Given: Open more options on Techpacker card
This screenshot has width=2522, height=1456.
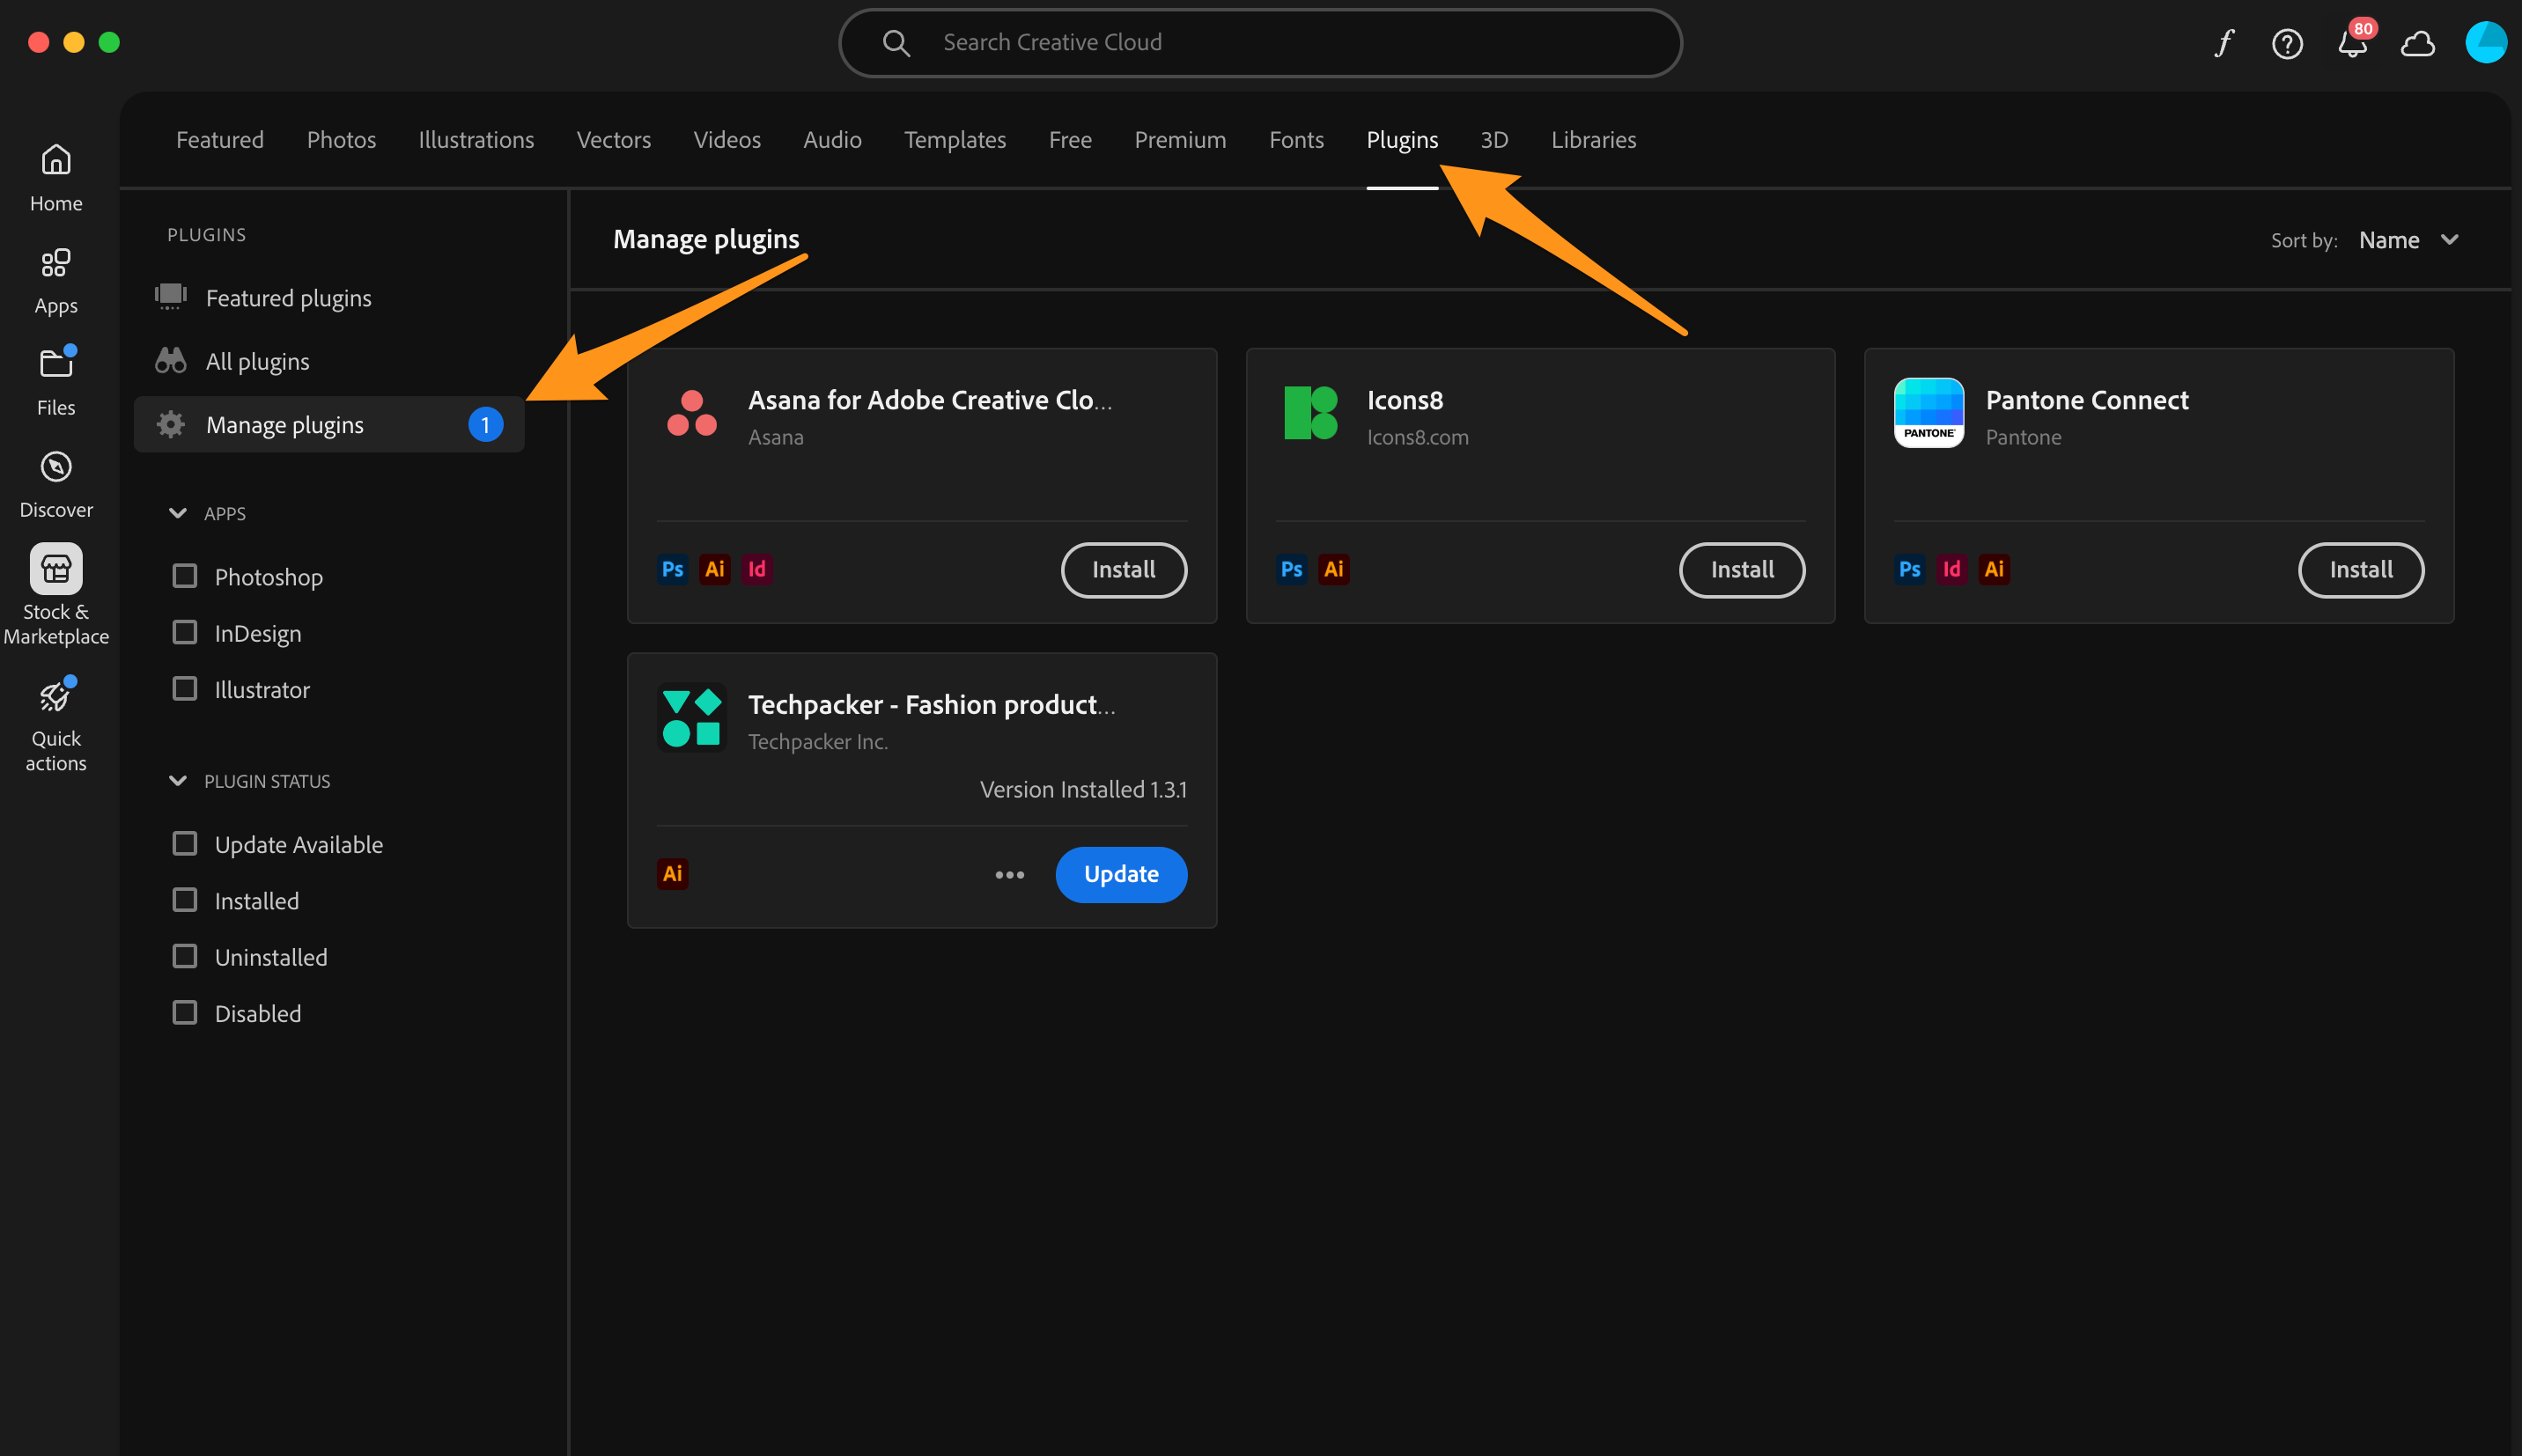Looking at the screenshot, I should click(x=1010, y=875).
